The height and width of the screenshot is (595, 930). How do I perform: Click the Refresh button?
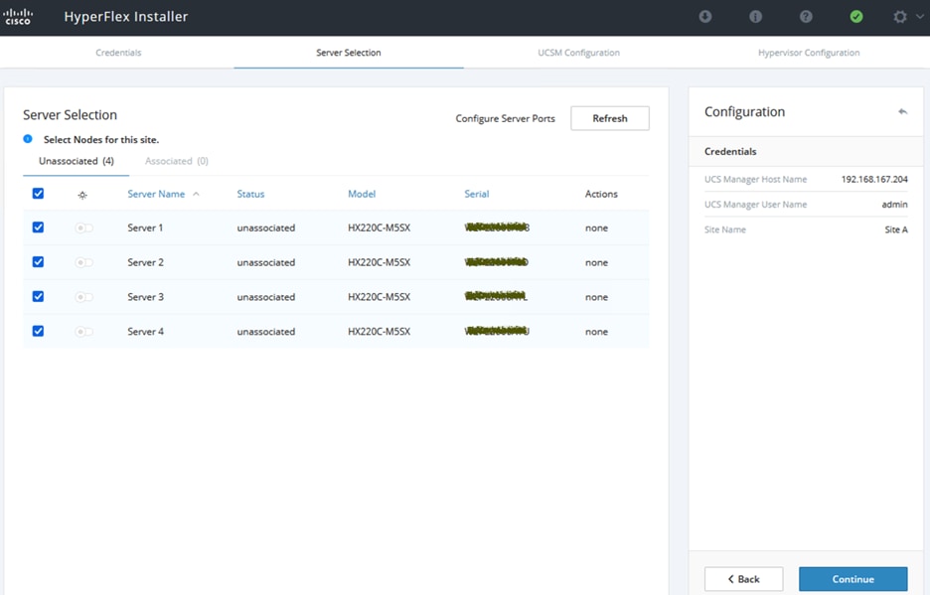click(x=609, y=118)
